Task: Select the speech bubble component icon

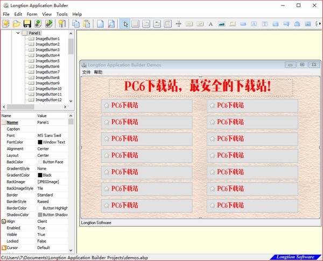Action: pyautogui.click(x=286, y=24)
